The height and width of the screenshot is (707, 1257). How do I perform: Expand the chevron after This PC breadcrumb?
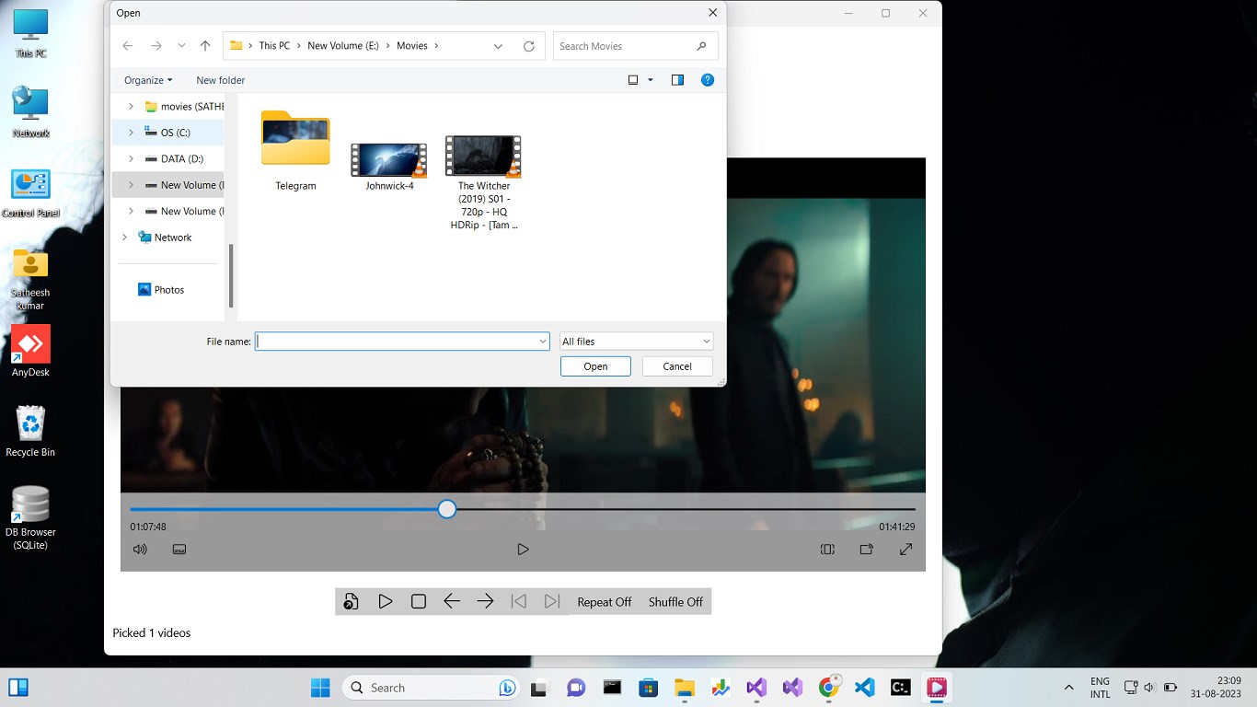click(x=299, y=46)
